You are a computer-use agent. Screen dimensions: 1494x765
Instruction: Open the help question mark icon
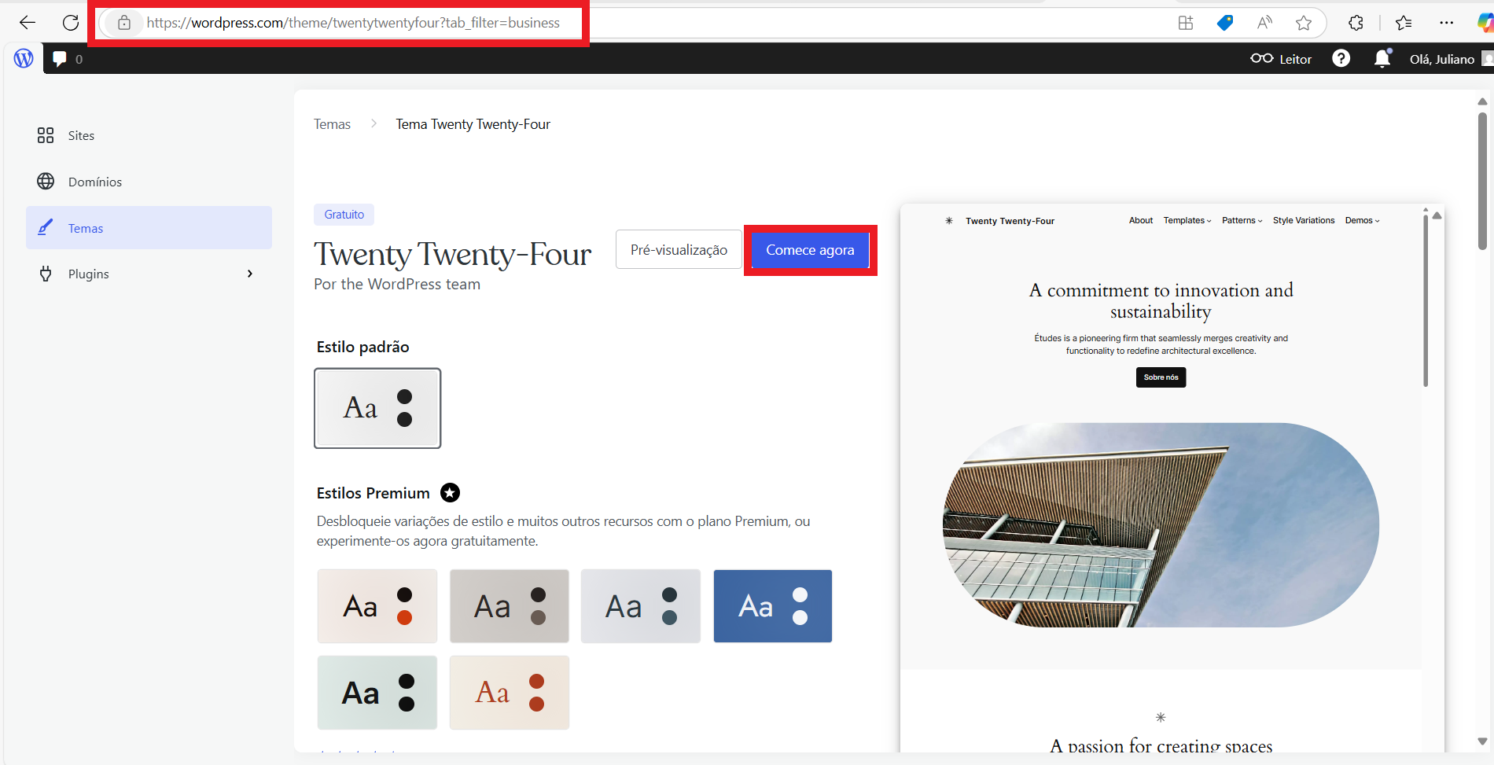(x=1341, y=59)
